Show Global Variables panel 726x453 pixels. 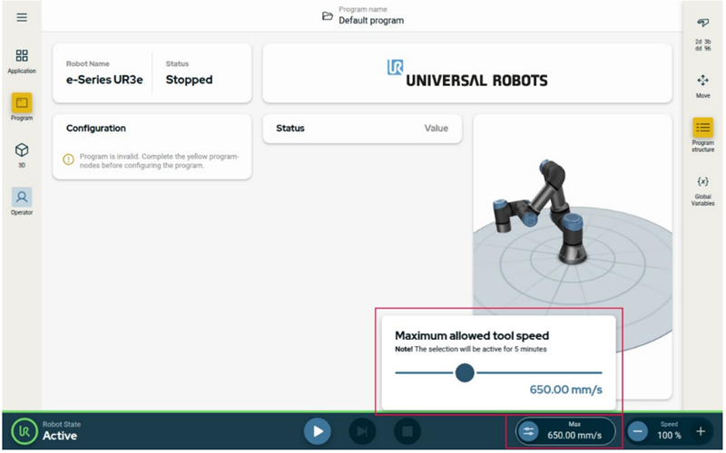(702, 189)
